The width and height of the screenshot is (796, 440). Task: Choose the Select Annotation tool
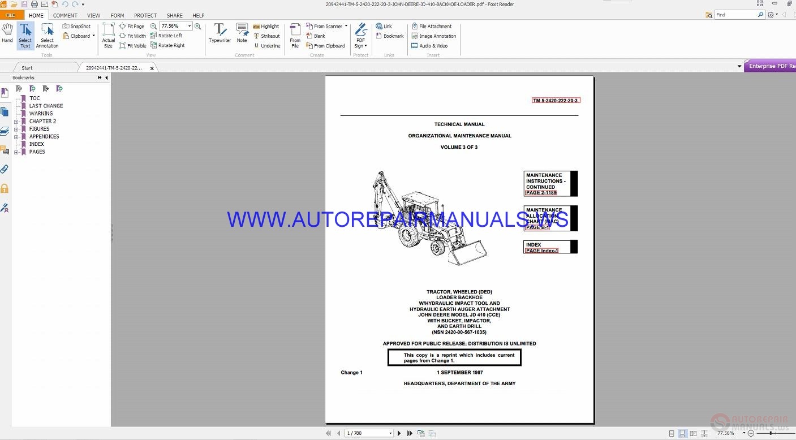(x=47, y=36)
